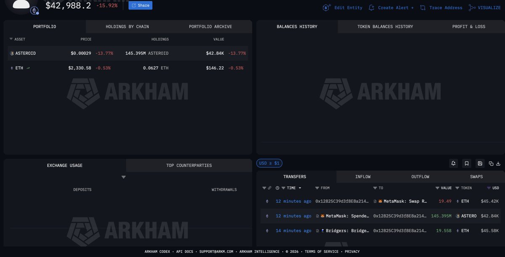Click the $45.58K USD value
The height and width of the screenshot is (257, 505).
pyautogui.click(x=490, y=231)
